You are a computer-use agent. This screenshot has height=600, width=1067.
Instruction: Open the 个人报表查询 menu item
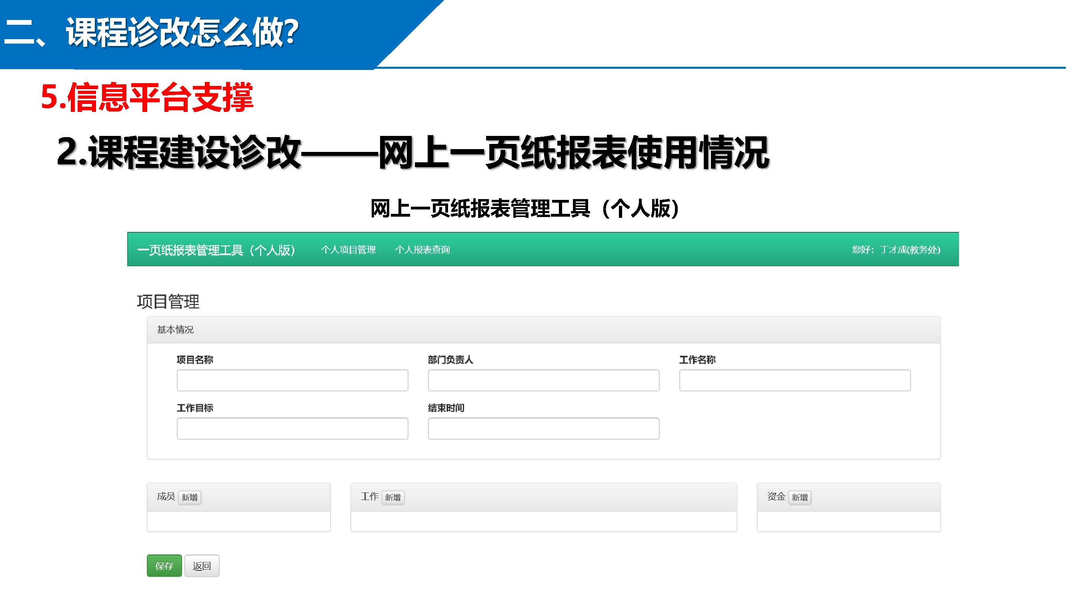pos(422,250)
